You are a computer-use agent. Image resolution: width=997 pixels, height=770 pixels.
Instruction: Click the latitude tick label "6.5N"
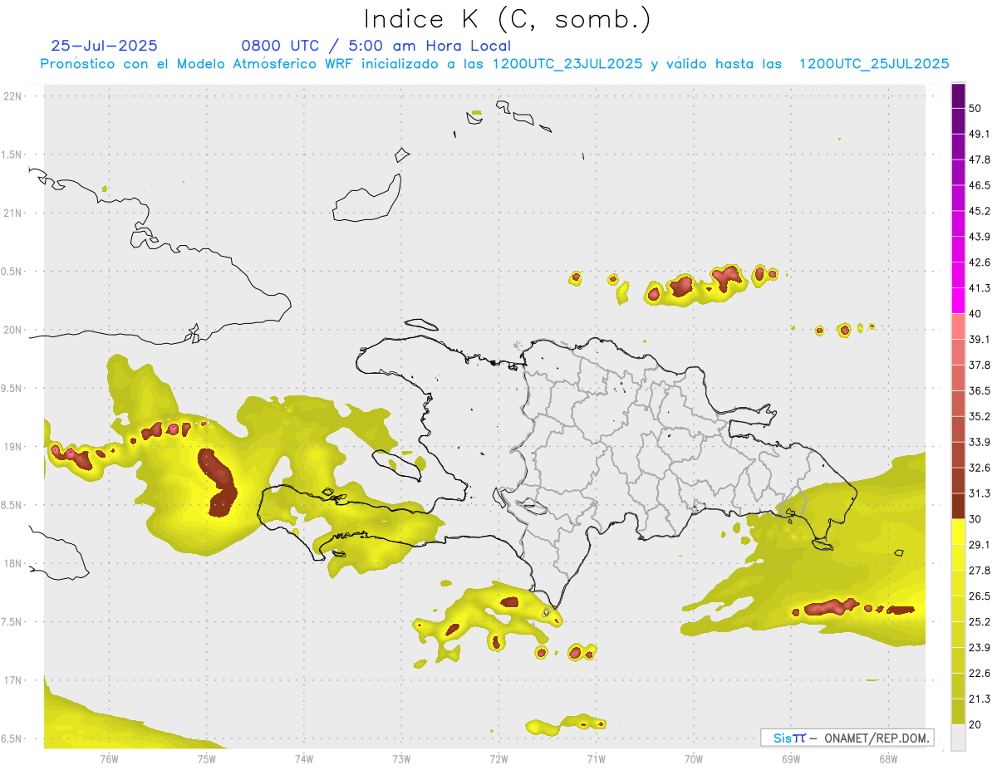[x=12, y=739]
